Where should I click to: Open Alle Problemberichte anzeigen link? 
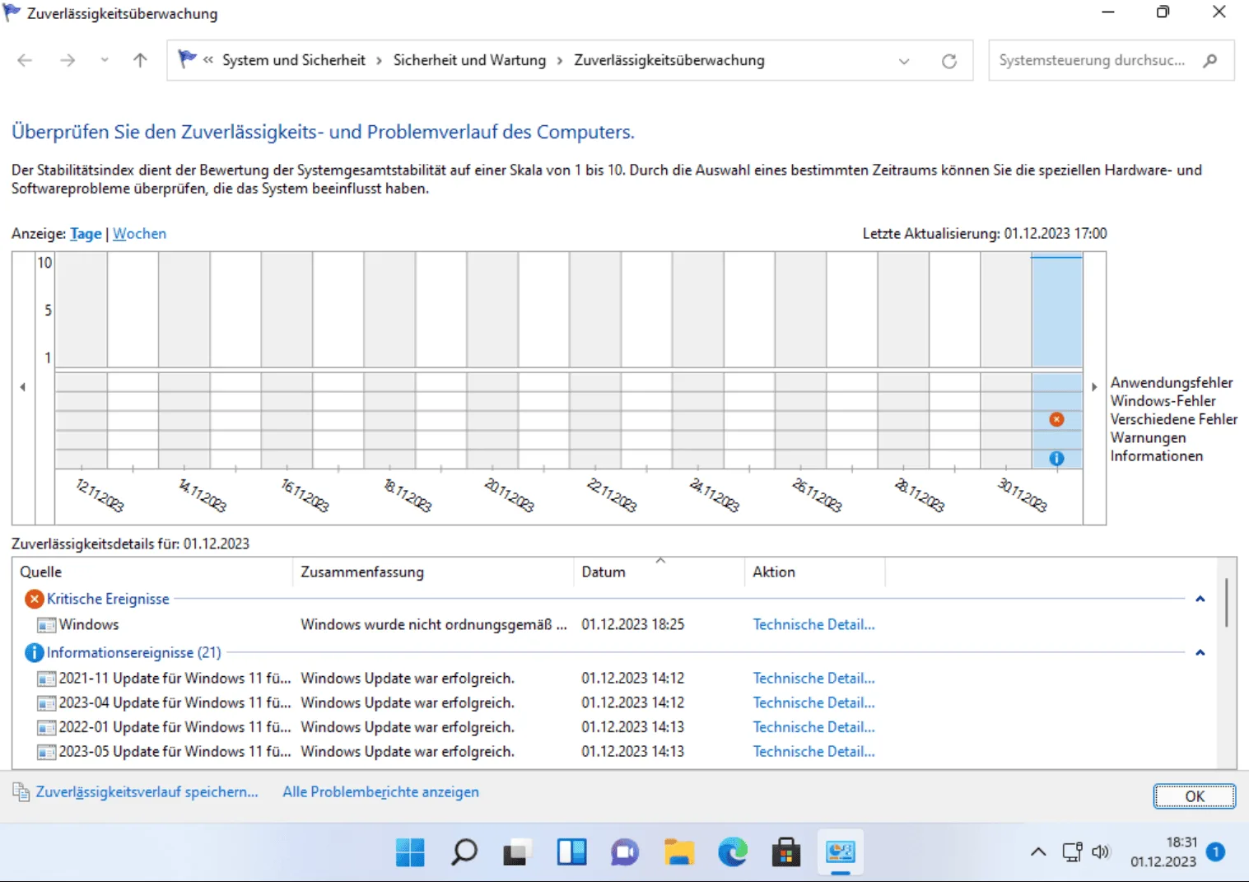pyautogui.click(x=380, y=791)
